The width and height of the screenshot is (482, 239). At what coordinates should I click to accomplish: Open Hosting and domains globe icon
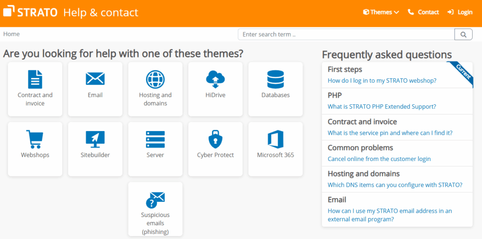(x=155, y=79)
